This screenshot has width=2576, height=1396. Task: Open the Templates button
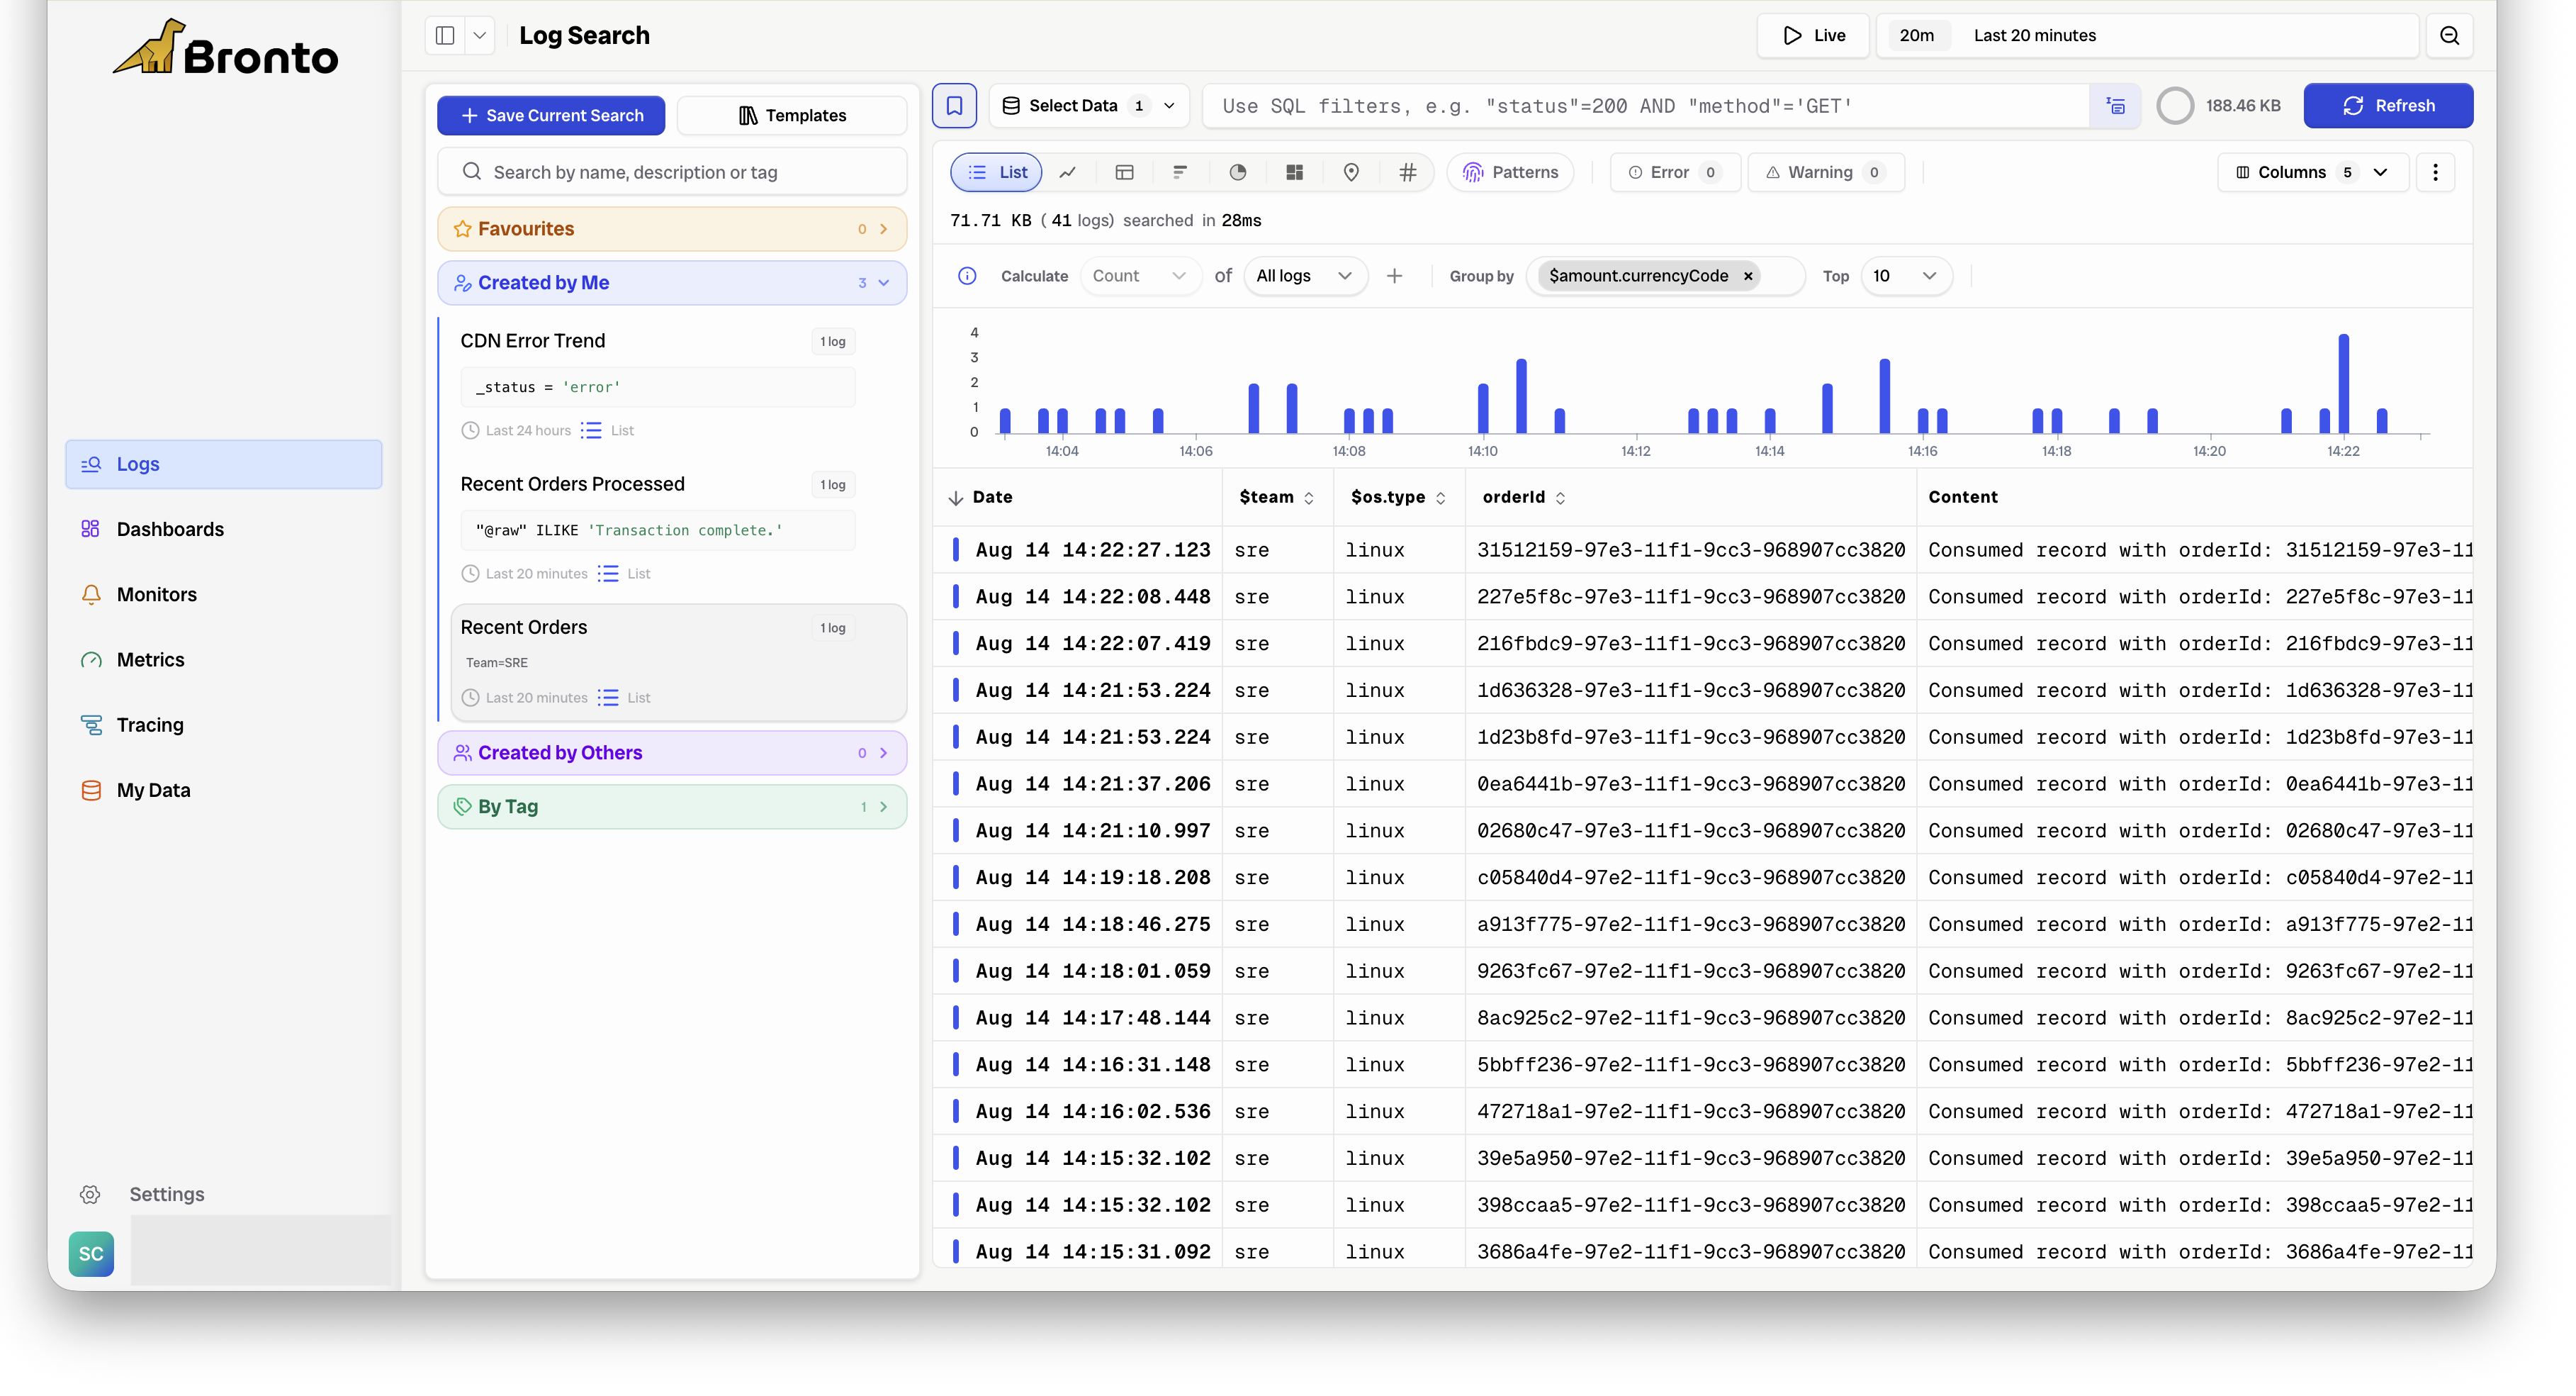click(792, 115)
